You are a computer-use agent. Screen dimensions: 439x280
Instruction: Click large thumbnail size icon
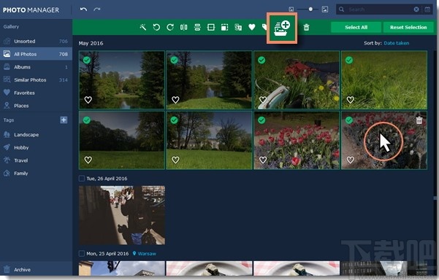[x=325, y=9]
